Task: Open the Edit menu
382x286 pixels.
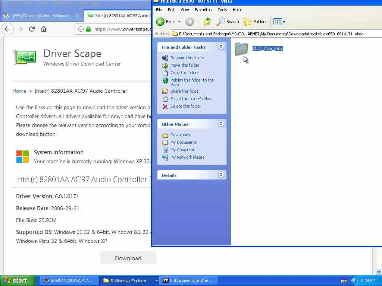Action: pos(171,10)
